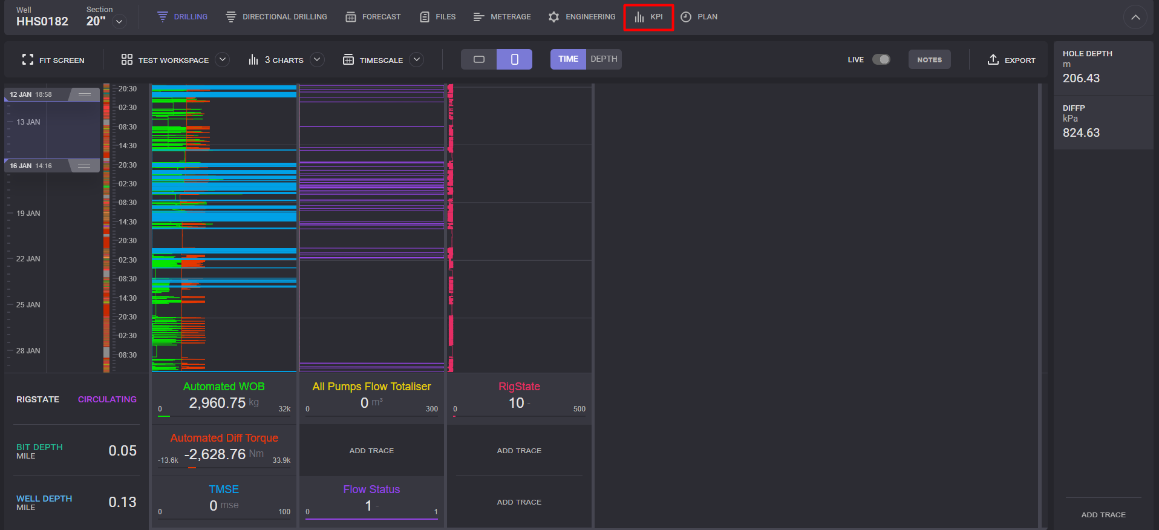Open Engineering gear icon
This screenshot has width=1159, height=530.
click(x=553, y=17)
